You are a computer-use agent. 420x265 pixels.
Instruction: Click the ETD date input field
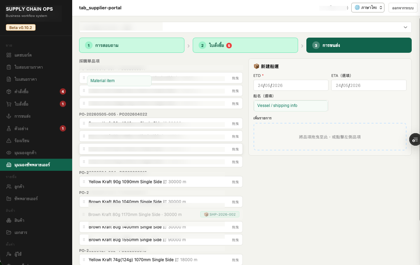click(x=291, y=85)
